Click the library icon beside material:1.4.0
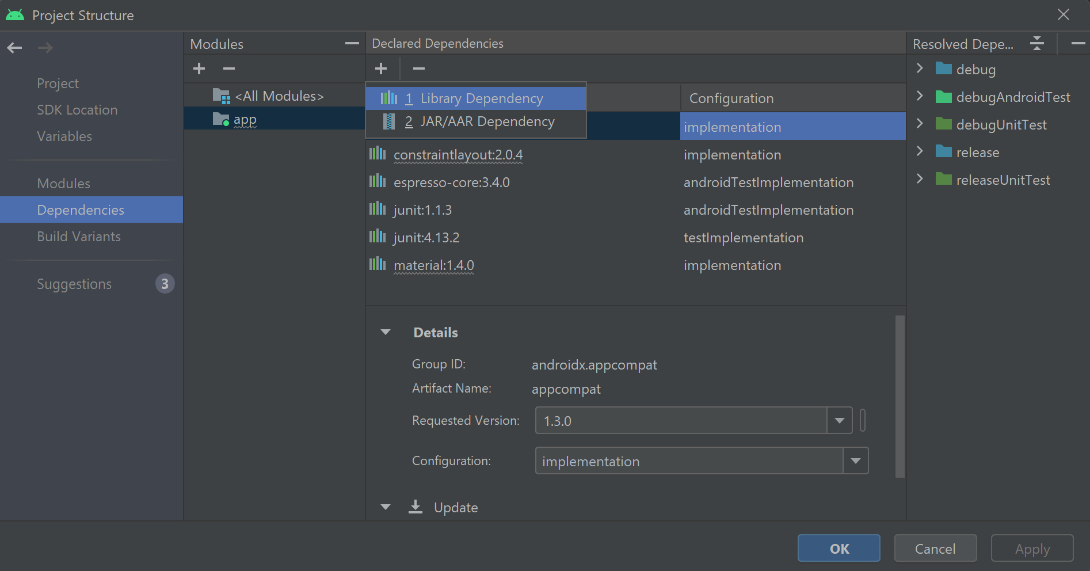 [377, 264]
